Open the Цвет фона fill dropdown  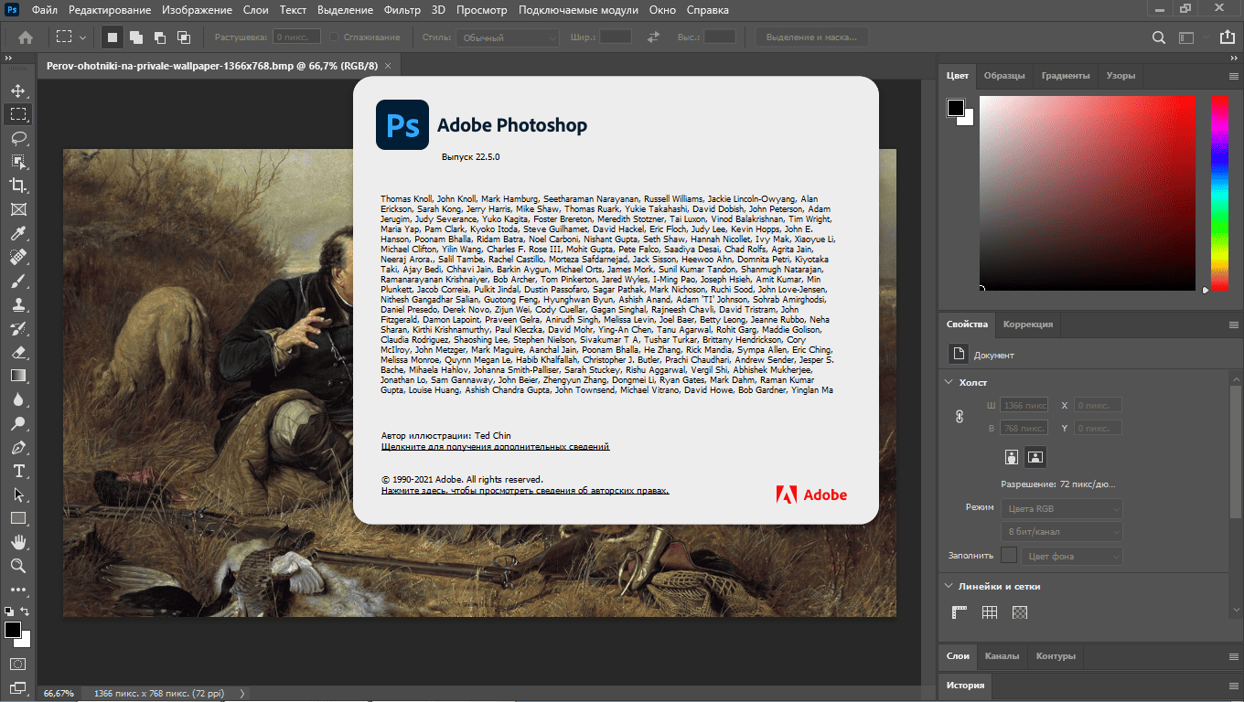tap(1072, 556)
